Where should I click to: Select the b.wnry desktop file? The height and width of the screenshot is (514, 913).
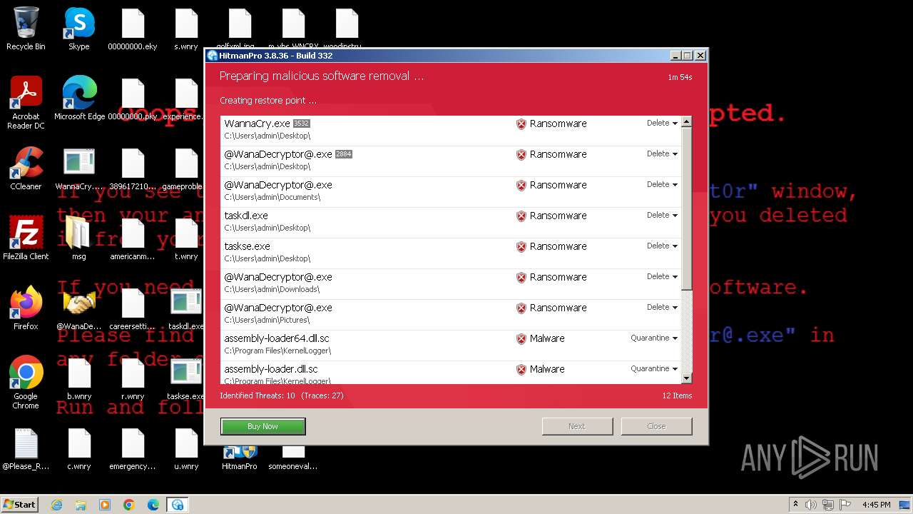click(x=79, y=378)
